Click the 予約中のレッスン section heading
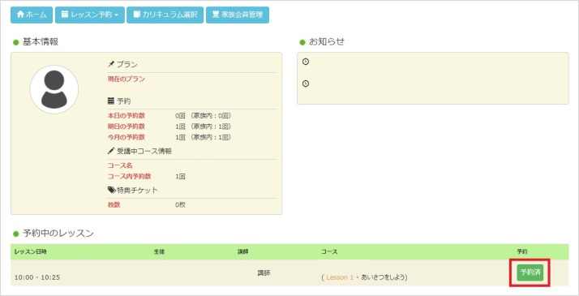Image resolution: width=579 pixels, height=296 pixels. point(58,234)
